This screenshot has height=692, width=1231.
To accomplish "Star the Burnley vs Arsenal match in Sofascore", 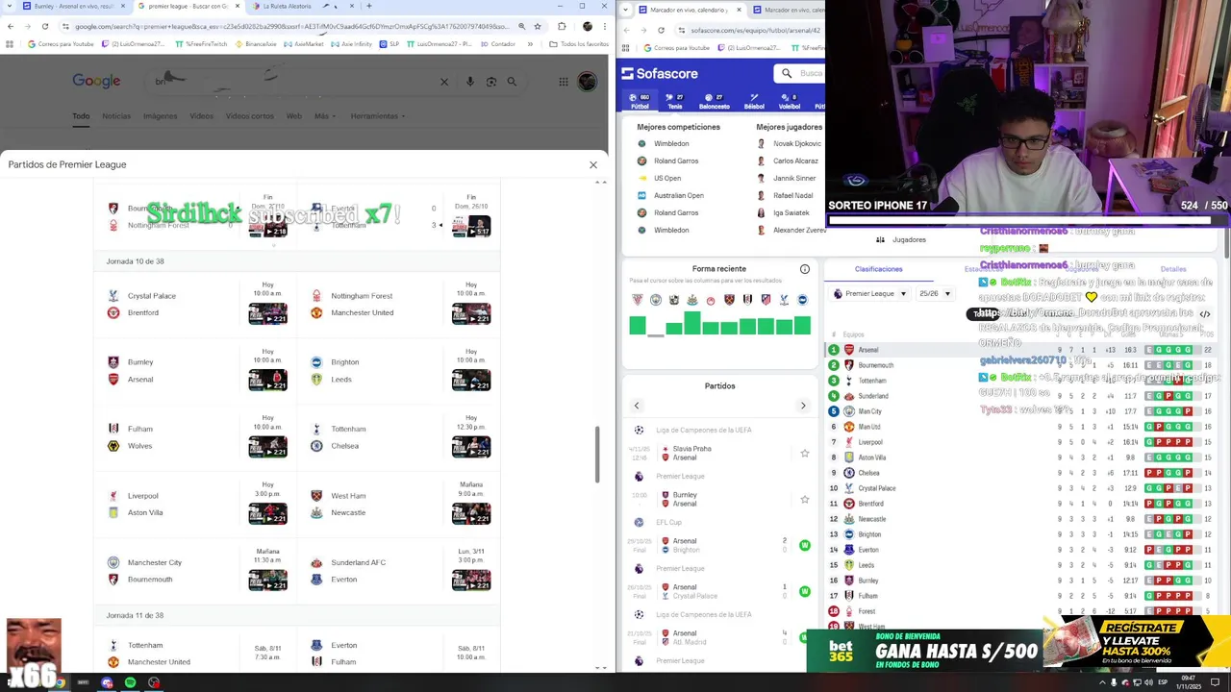I will (805, 500).
